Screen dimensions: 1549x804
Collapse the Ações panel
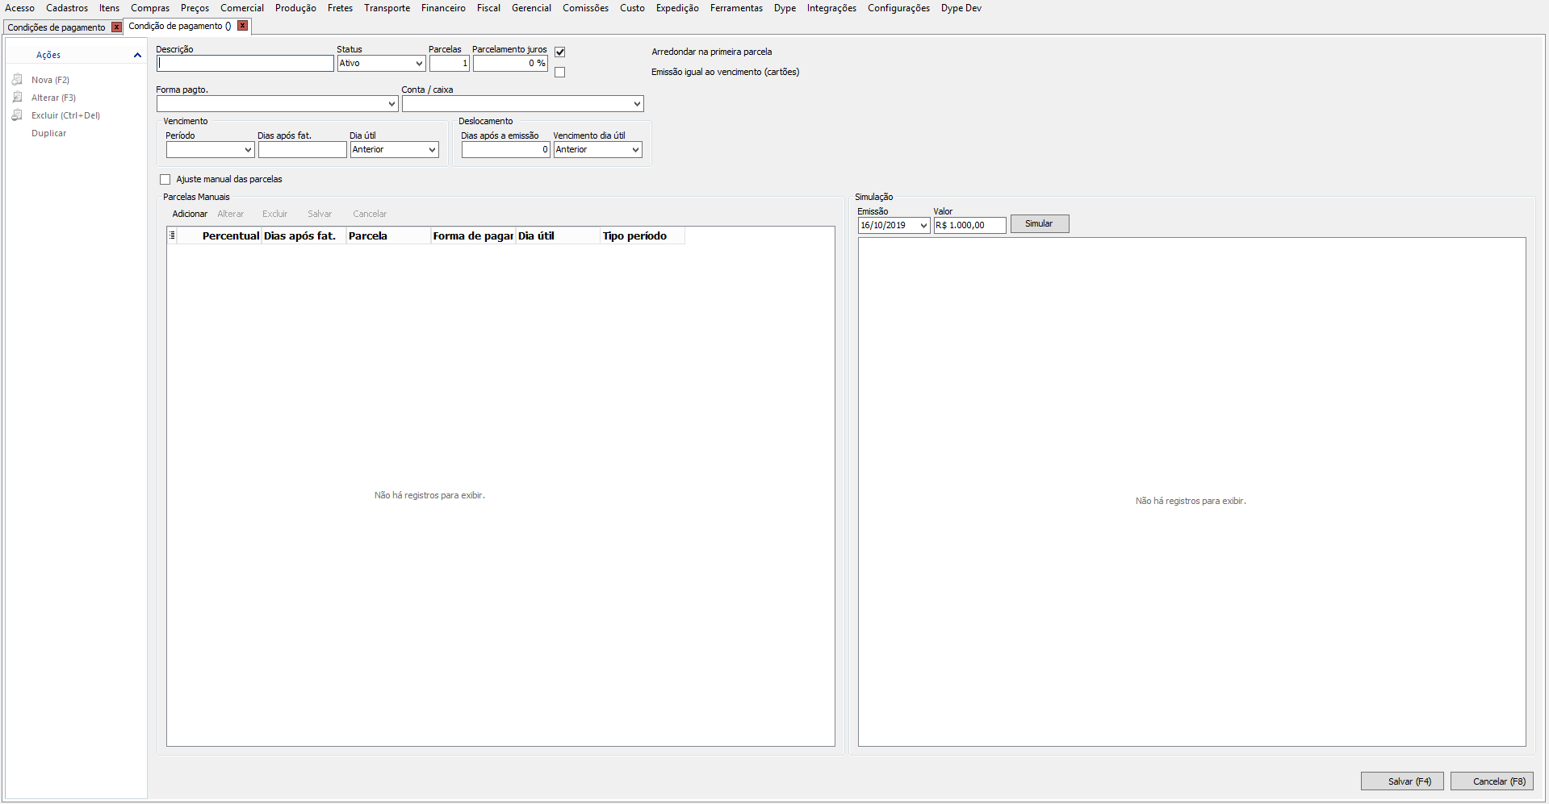point(137,55)
